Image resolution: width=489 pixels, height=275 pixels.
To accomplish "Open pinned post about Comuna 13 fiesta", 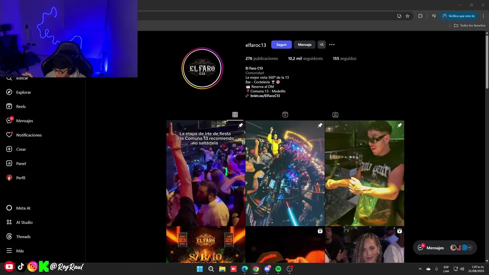I will click(206, 173).
